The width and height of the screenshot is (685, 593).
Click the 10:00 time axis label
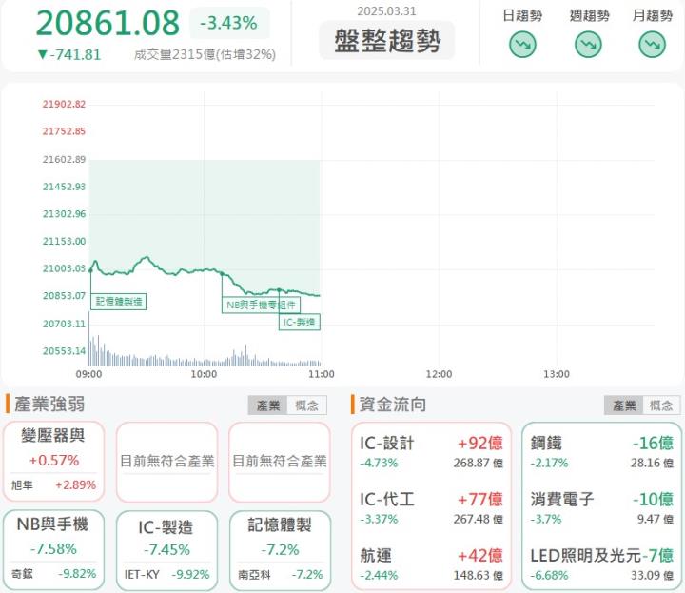pos(204,374)
